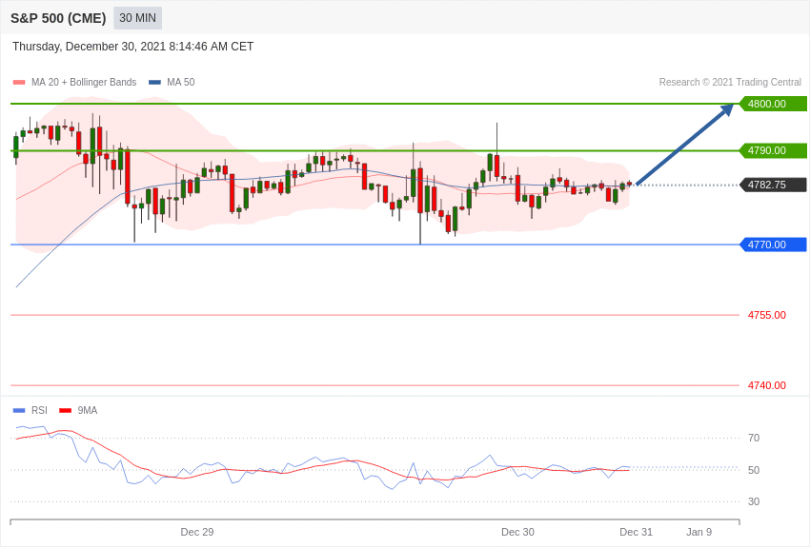Click the RSI blue legend swatch

[x=19, y=411]
